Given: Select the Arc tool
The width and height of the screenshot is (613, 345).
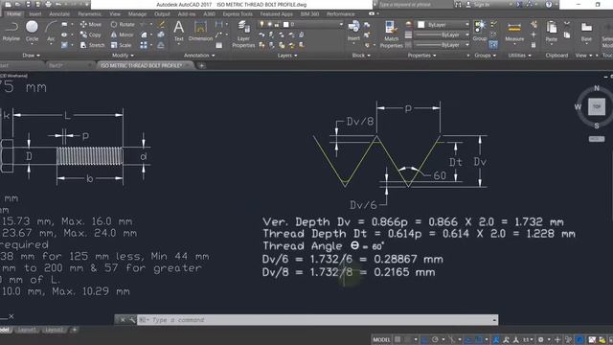Looking at the screenshot, I should (51, 32).
